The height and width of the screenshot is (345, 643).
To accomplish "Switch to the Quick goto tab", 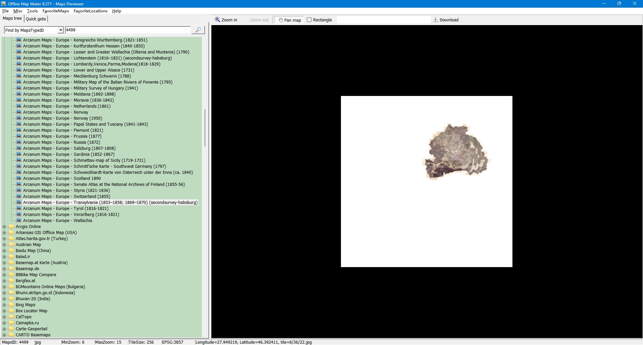I will point(36,19).
